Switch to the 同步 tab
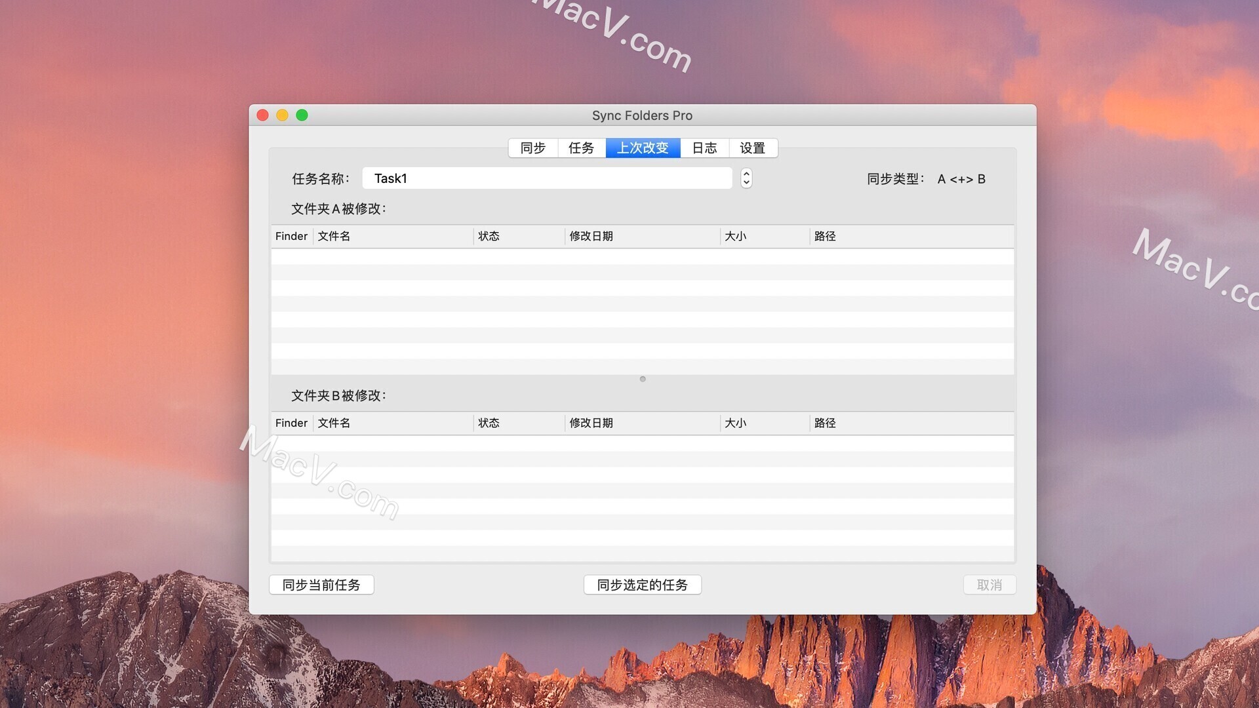Viewport: 1259px width, 708px height. coord(532,148)
